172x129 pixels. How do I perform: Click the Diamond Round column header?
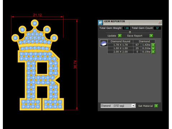pyautogui.click(x=120, y=41)
